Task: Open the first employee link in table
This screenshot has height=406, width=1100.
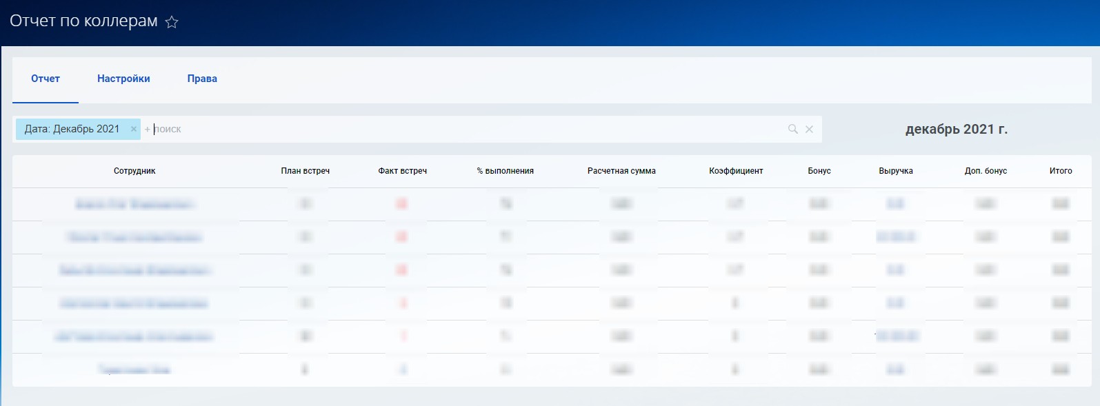Action: (x=134, y=204)
